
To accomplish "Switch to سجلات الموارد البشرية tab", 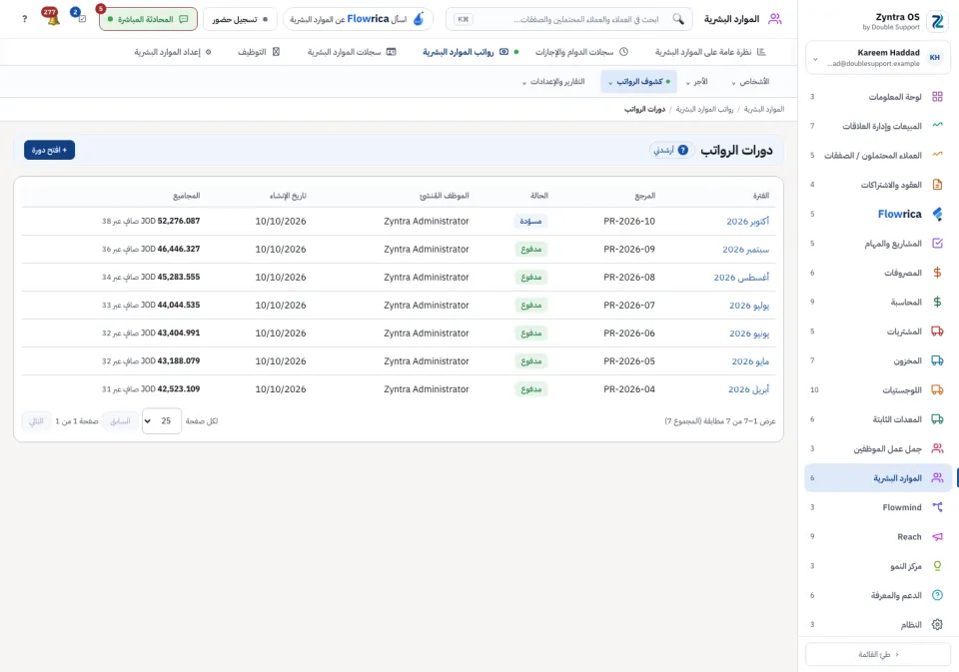I will click(x=352, y=52).
